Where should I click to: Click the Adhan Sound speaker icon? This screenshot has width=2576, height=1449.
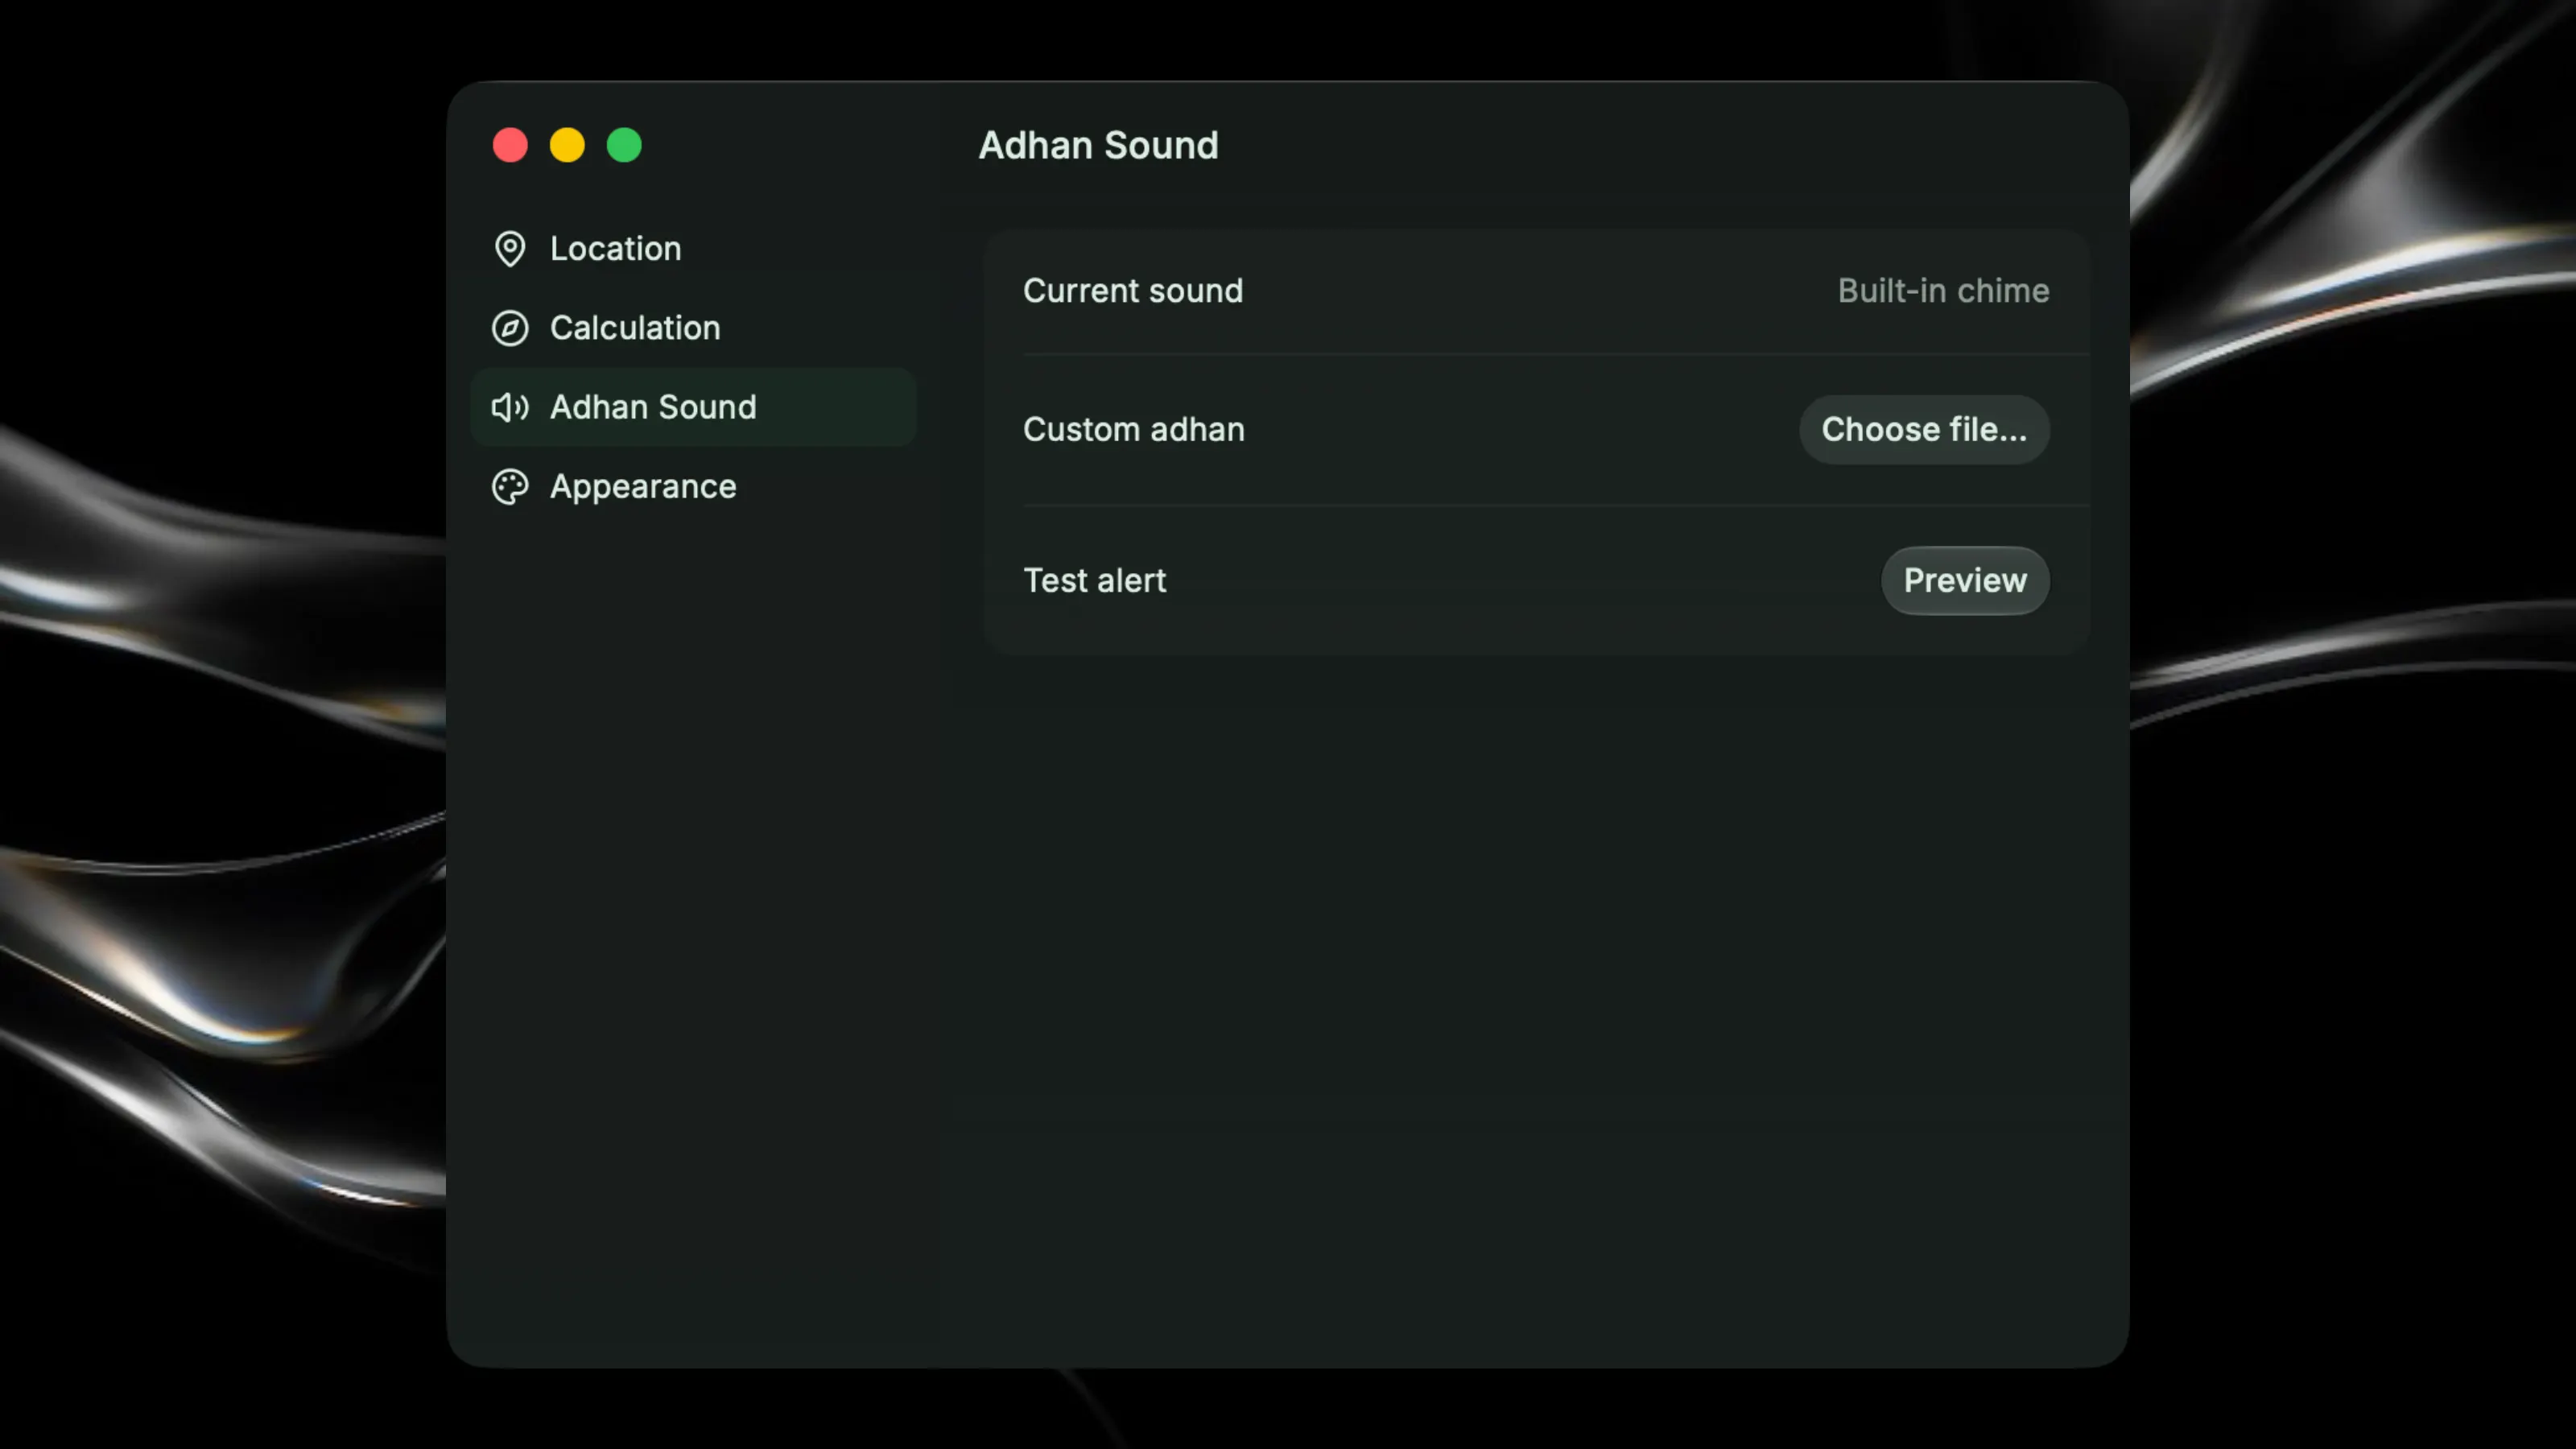click(x=510, y=407)
